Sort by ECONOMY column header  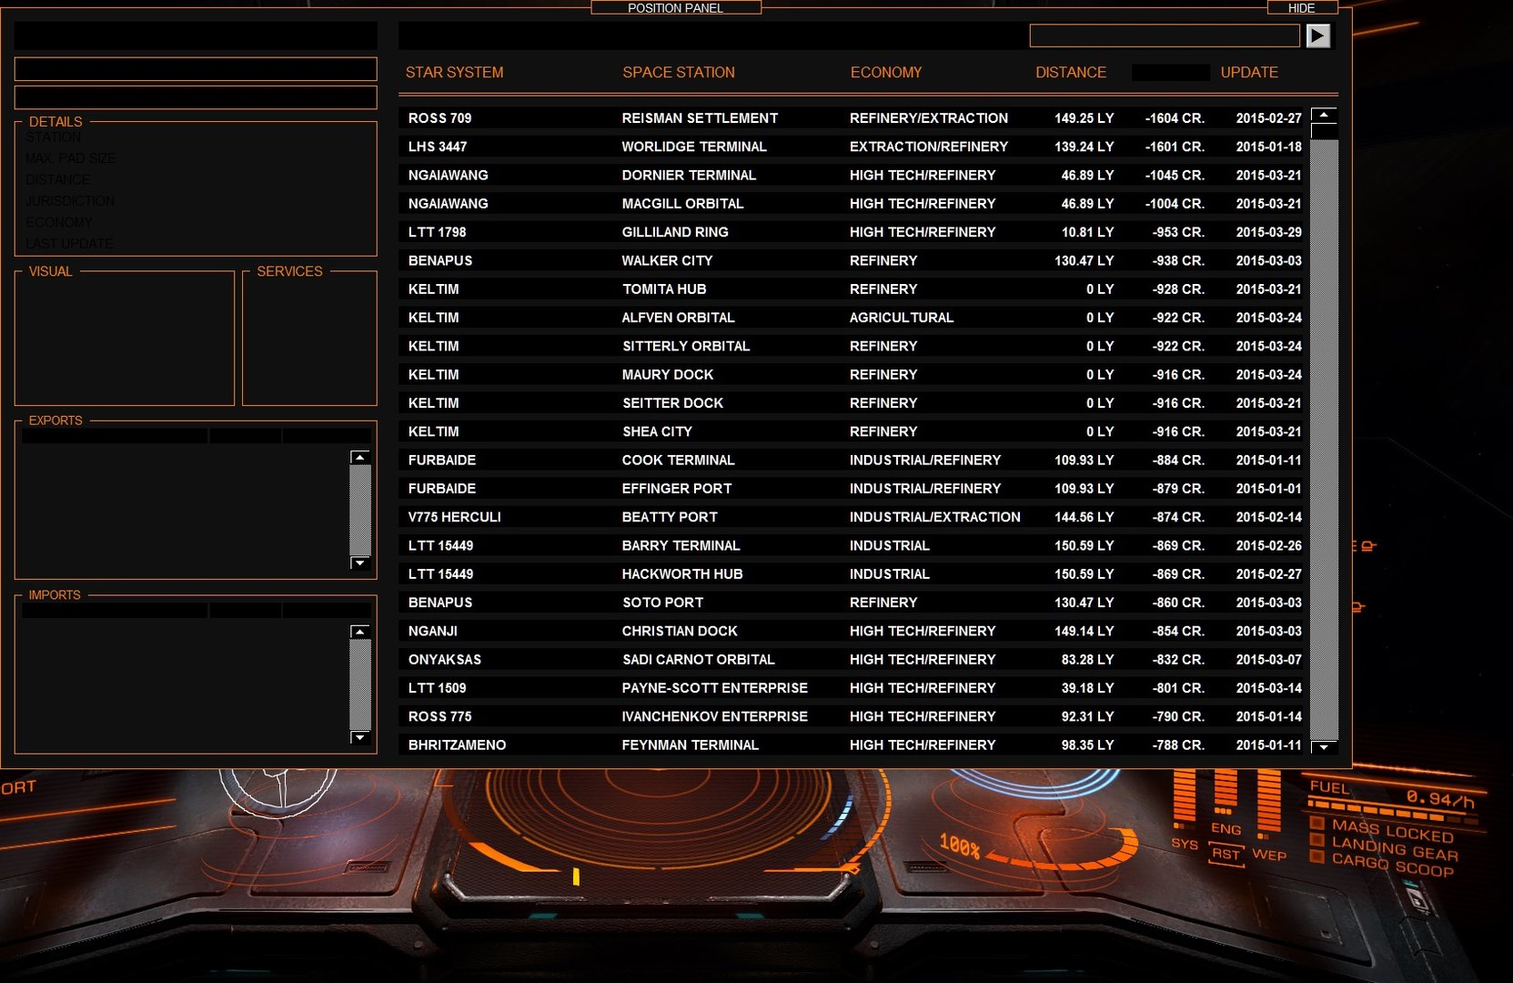point(886,72)
